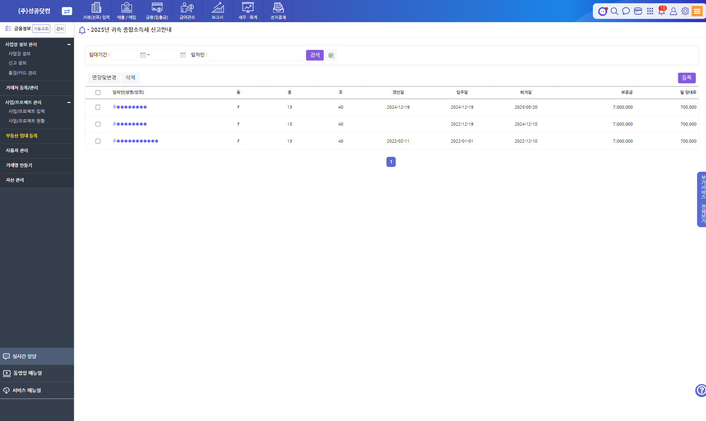
Task: Click the 삭제 button
Action: (x=130, y=78)
